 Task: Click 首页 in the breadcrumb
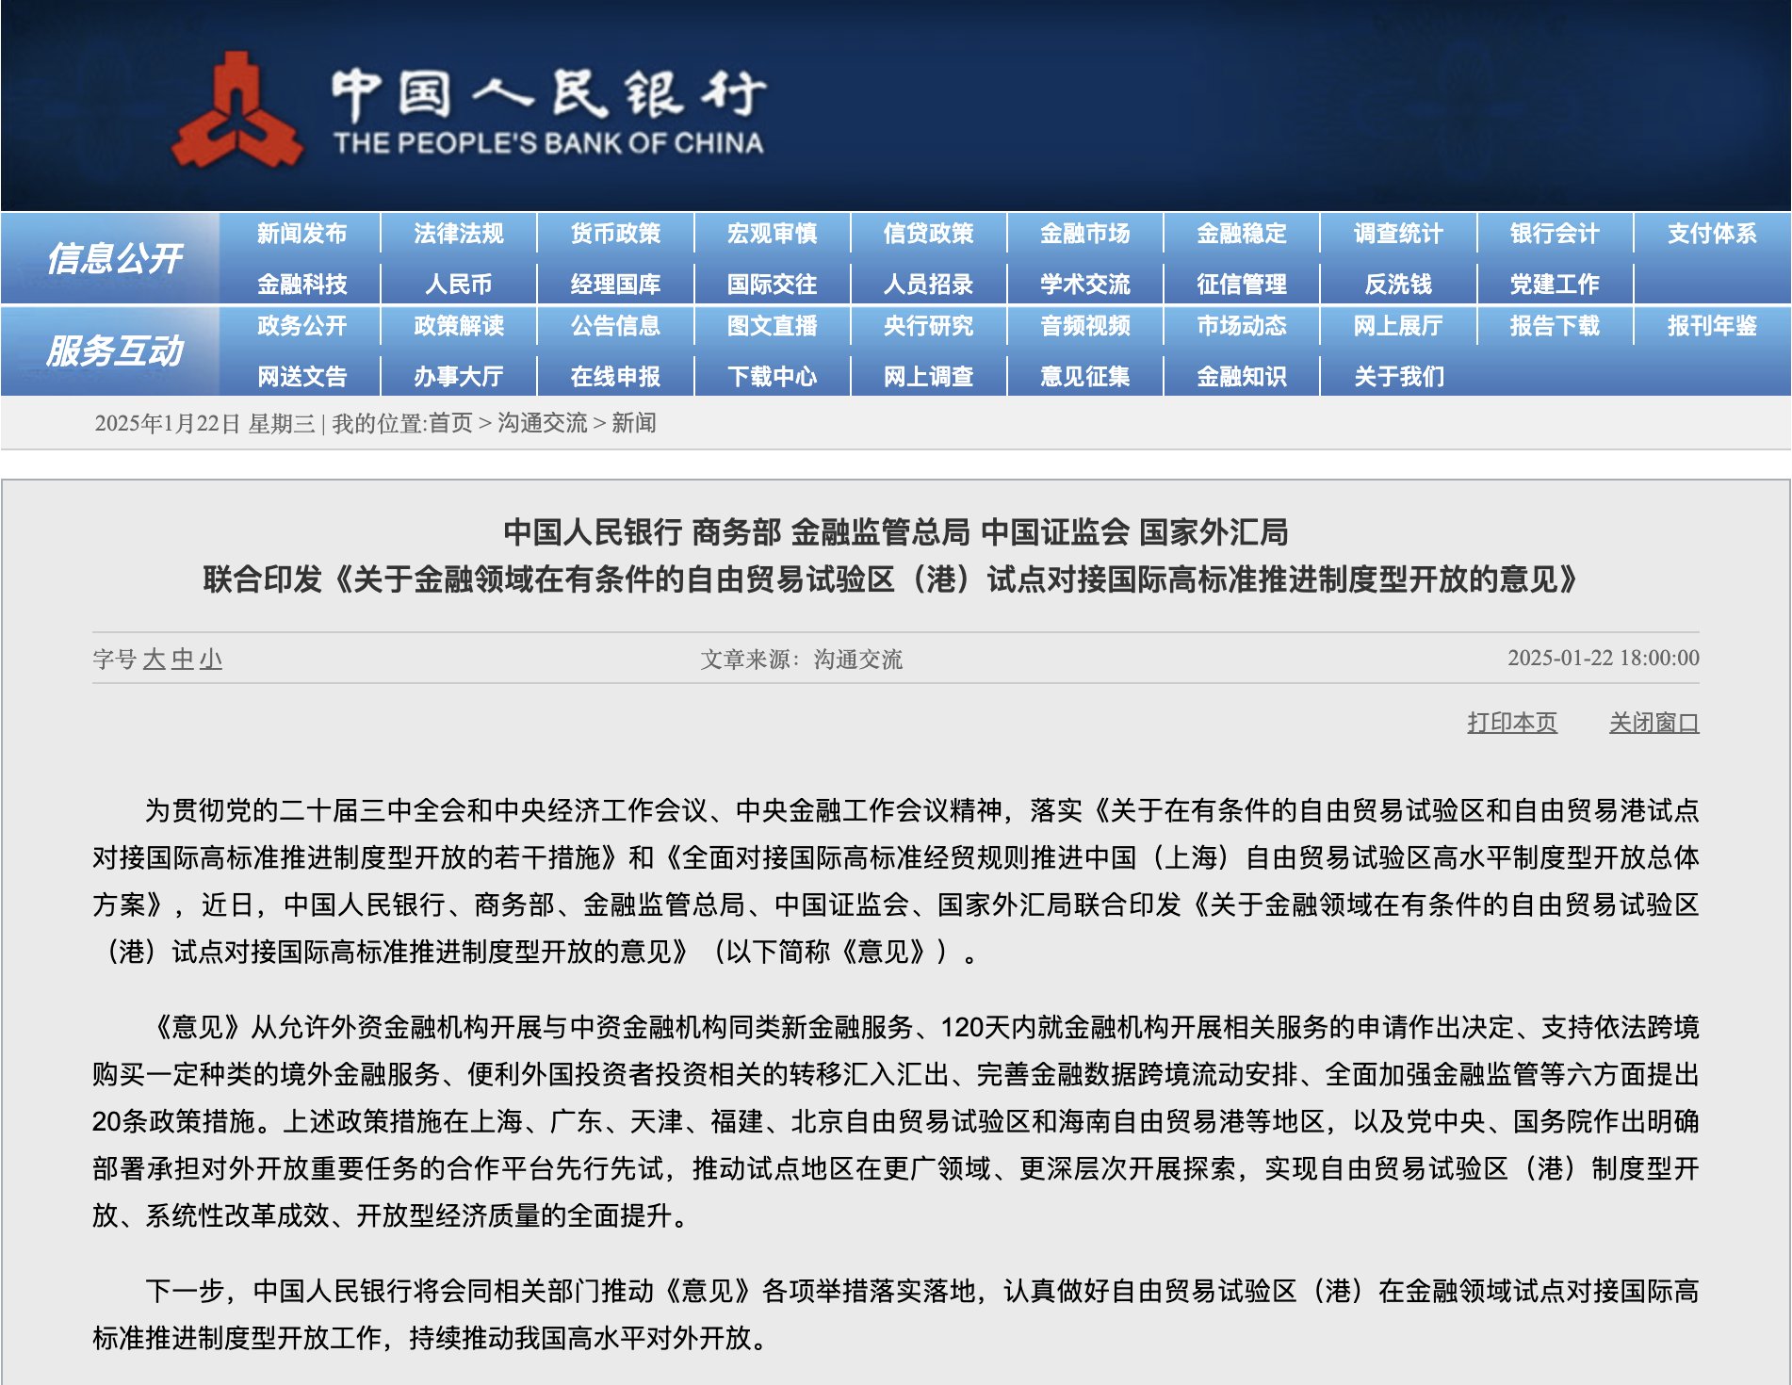click(450, 423)
